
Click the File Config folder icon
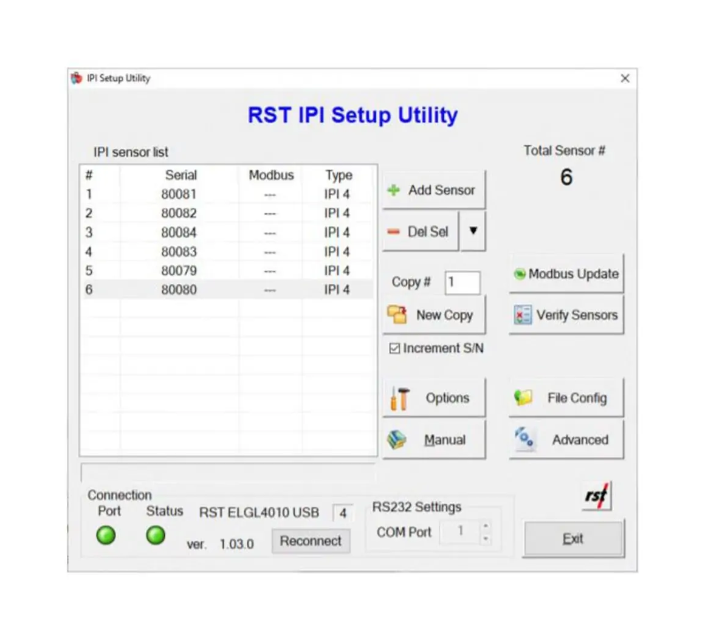523,397
